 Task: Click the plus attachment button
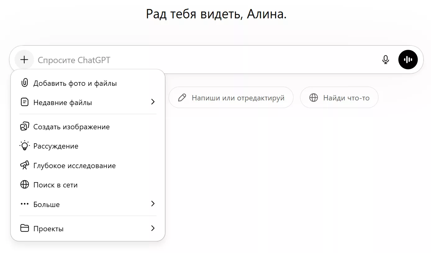(x=24, y=59)
